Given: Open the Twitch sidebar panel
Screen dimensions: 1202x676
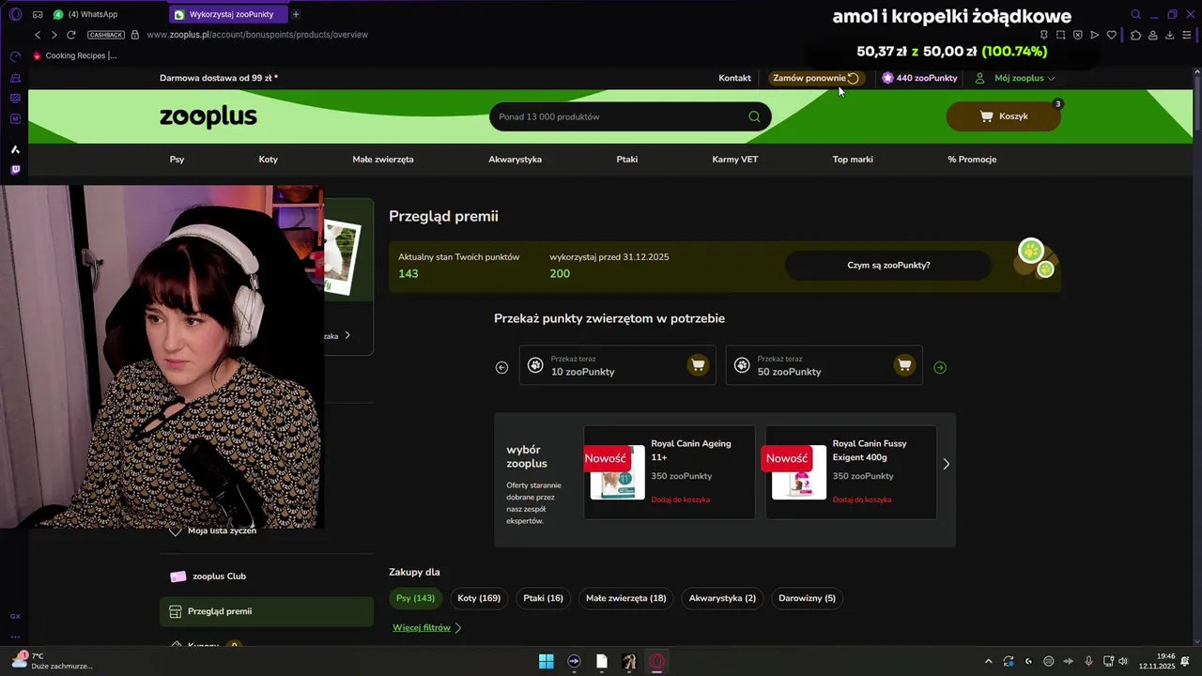Looking at the screenshot, I should (x=15, y=170).
